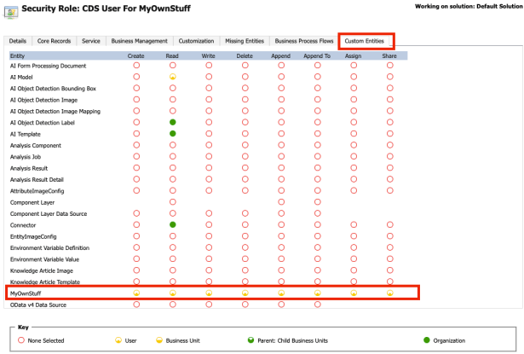Image resolution: width=524 pixels, height=354 pixels.
Task: Click the Append To column header
Action: coord(317,55)
